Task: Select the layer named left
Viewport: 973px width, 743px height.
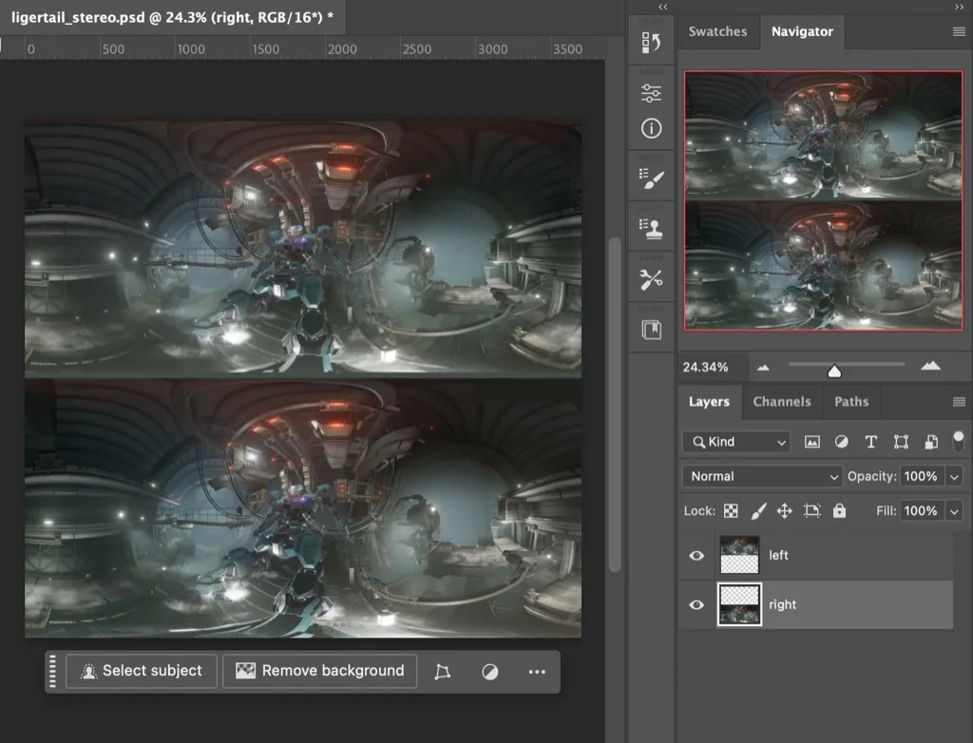Action: (816, 555)
